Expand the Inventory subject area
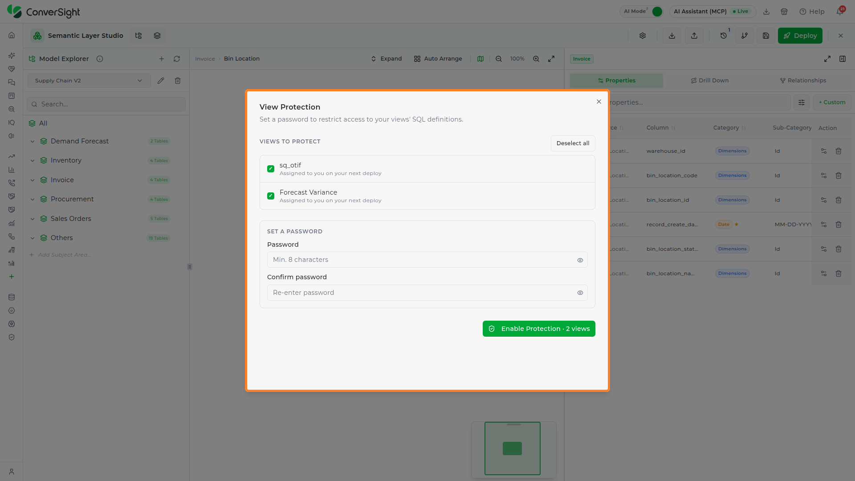Viewport: 855px width, 481px height. tap(33, 160)
